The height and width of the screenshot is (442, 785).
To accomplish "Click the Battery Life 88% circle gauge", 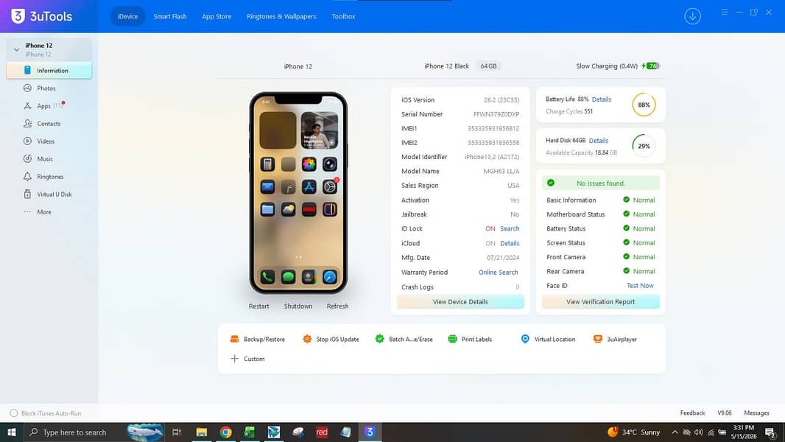I will (x=644, y=105).
